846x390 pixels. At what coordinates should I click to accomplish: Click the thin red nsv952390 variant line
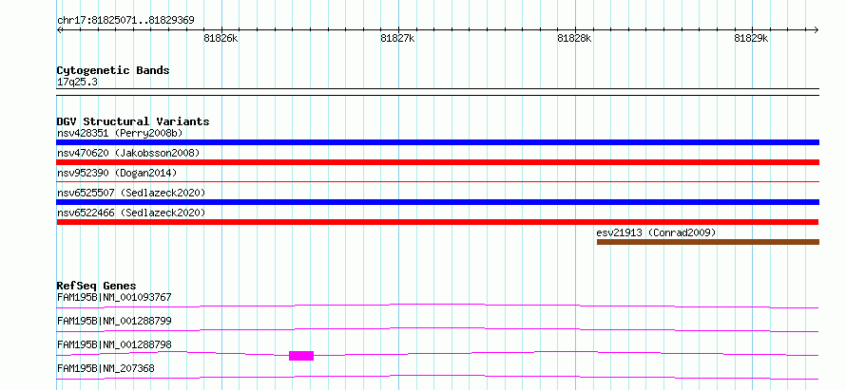point(438,182)
